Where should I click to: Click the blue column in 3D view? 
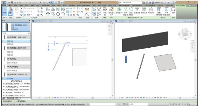click(126, 59)
